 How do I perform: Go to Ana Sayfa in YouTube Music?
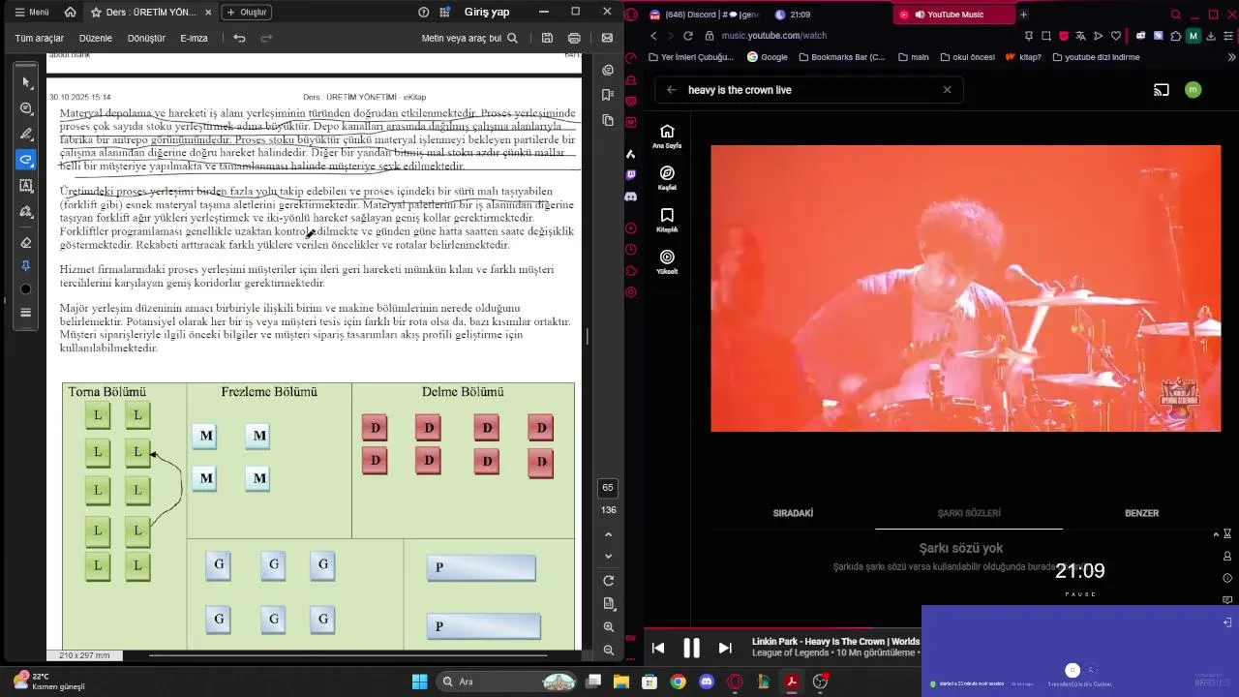coord(667,136)
